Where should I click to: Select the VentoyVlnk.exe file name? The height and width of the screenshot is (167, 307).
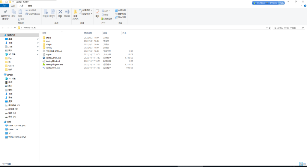coord(53,68)
